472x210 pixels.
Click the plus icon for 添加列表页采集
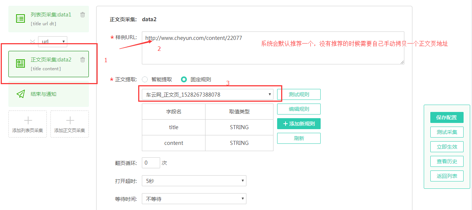click(x=28, y=121)
